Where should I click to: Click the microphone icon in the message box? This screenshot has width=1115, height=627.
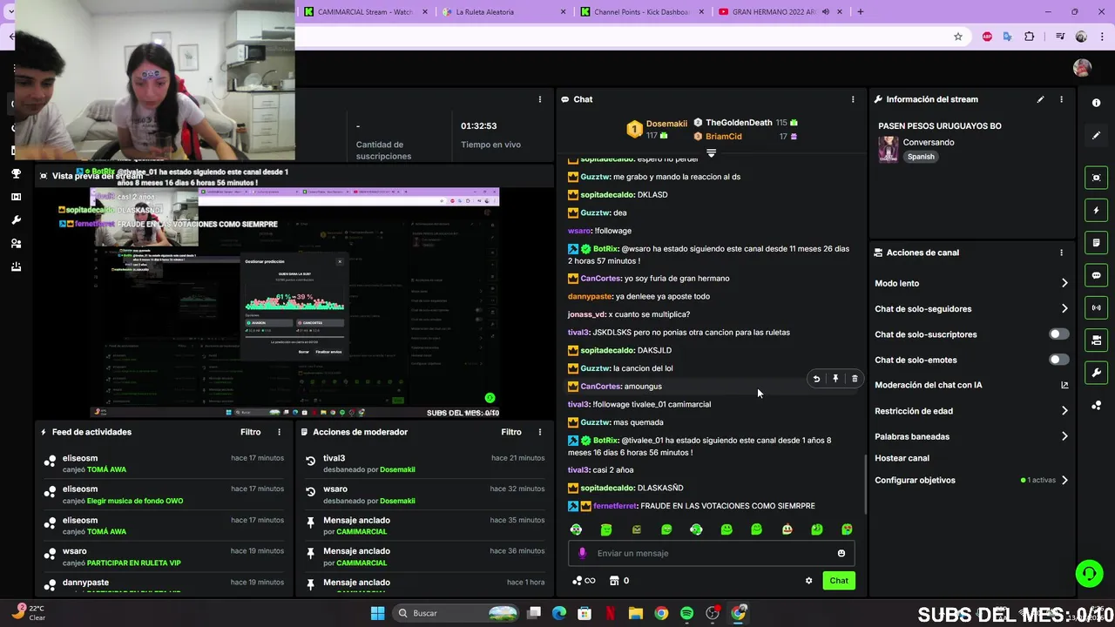pyautogui.click(x=583, y=553)
